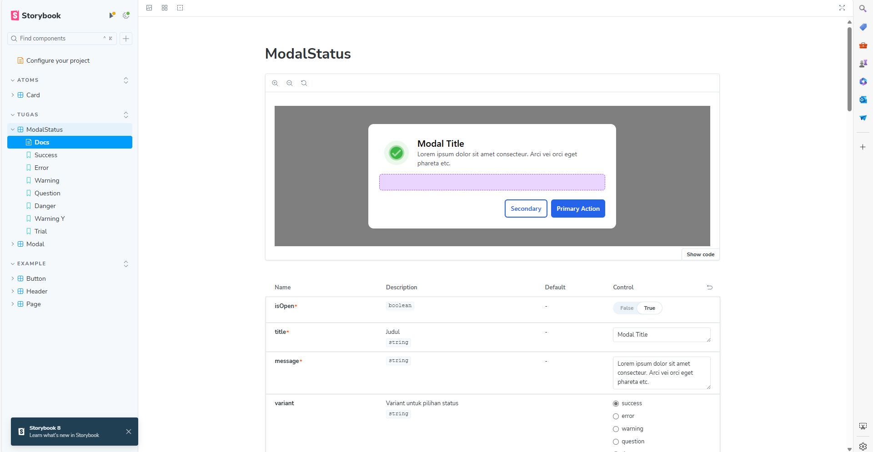Edit the message control textarea
Viewport: 873px width, 452px height.
(662, 373)
